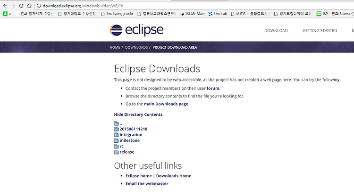The width and height of the screenshot is (354, 192).
Task: Go back with the browser back arrow
Action: click(5, 6)
